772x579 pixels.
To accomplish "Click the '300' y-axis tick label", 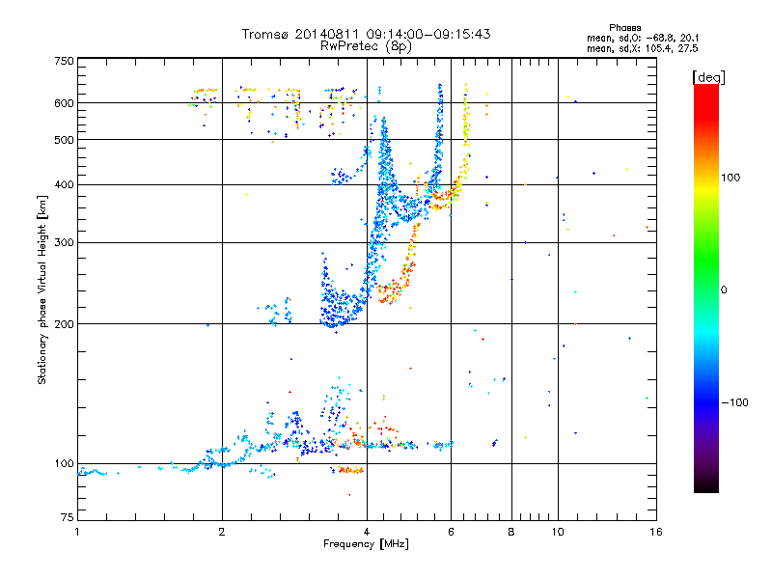I will point(65,242).
